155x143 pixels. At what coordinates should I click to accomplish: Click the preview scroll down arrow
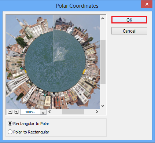[x=103, y=106]
